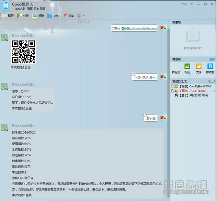217x201 pixels.
Task: Click the 举报 report button
Action: click(x=184, y=4)
